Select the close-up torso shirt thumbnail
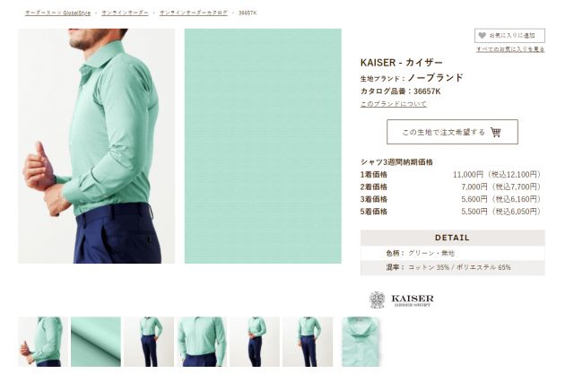 pyautogui.click(x=202, y=342)
